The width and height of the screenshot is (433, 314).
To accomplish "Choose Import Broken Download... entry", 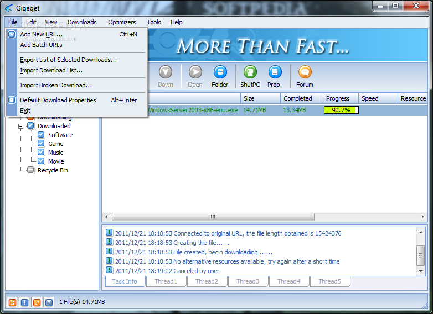I will click(x=77, y=85).
